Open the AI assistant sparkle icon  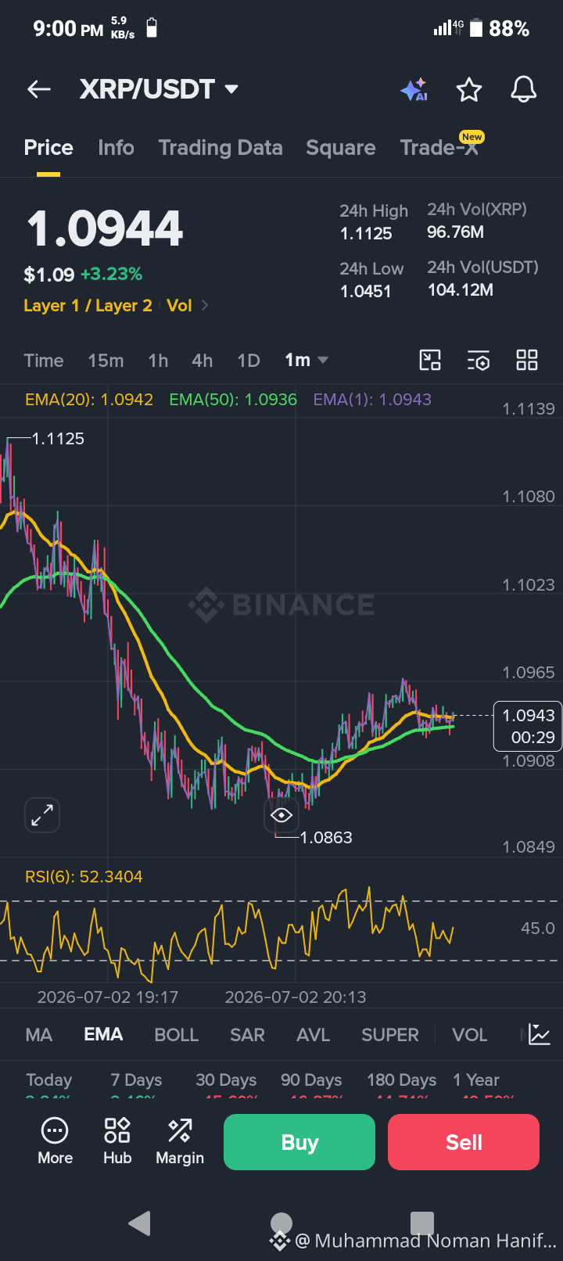tap(414, 90)
